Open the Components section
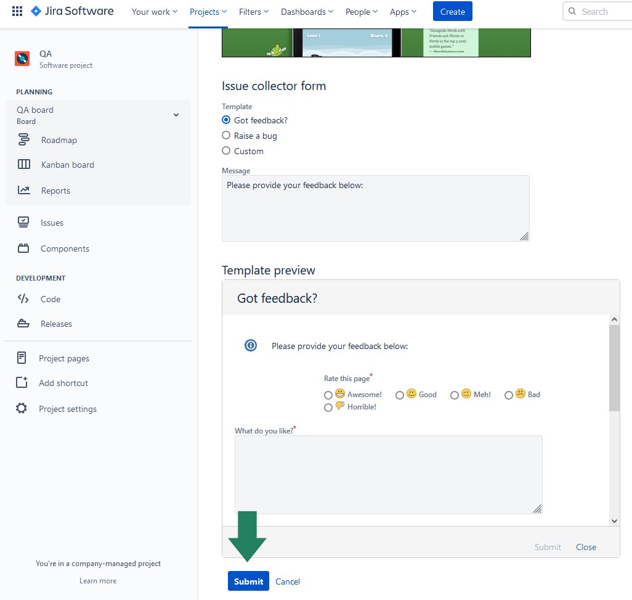The height and width of the screenshot is (600, 632). click(x=65, y=249)
